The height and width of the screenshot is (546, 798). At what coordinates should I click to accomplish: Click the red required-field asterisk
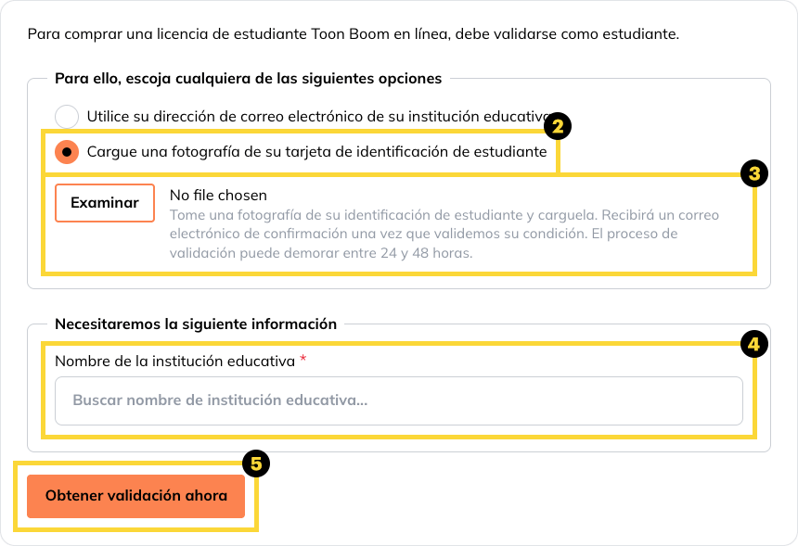302,360
